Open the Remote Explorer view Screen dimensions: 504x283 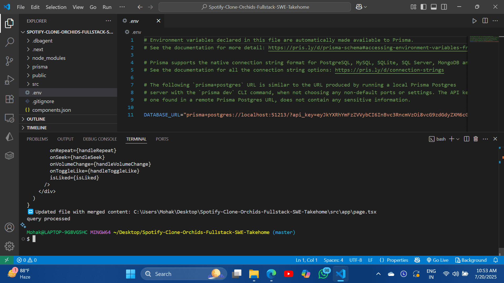pyautogui.click(x=9, y=118)
